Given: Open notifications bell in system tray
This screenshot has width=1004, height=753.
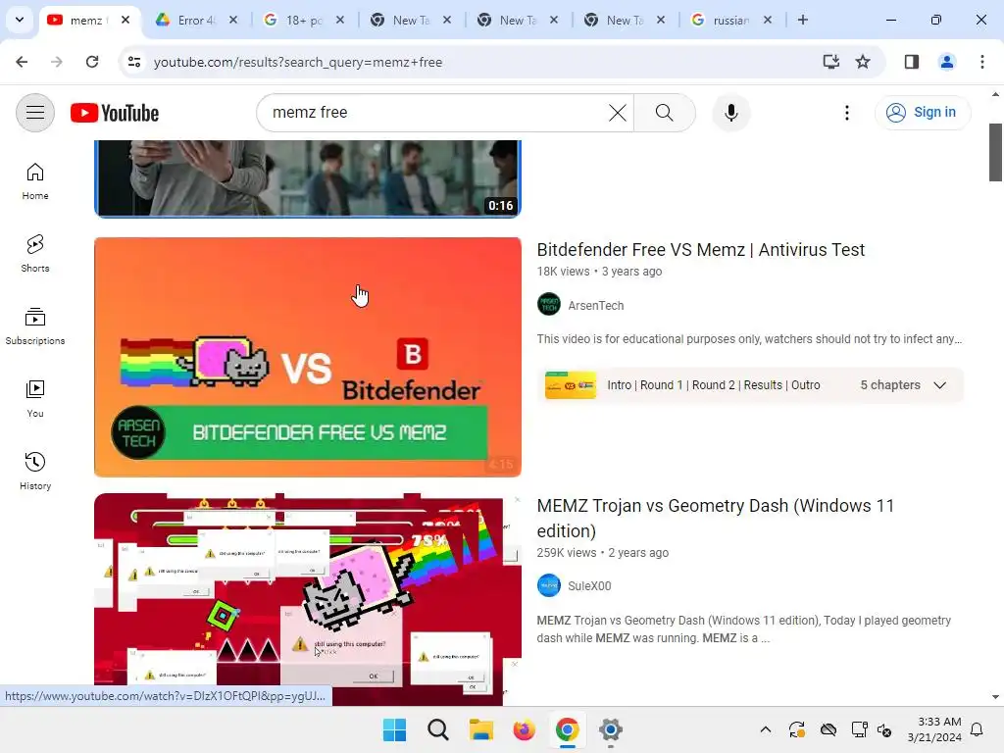Looking at the screenshot, I should (977, 729).
